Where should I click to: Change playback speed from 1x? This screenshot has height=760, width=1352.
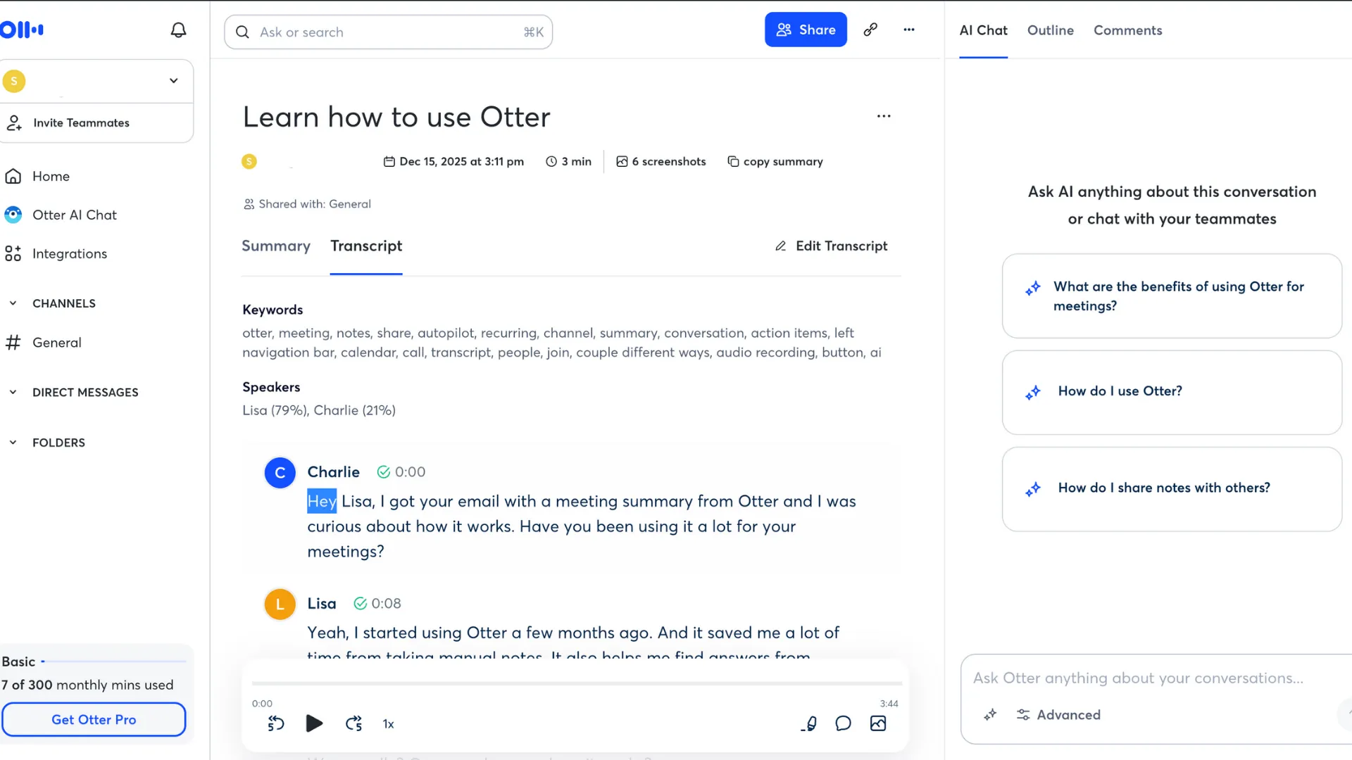point(388,723)
